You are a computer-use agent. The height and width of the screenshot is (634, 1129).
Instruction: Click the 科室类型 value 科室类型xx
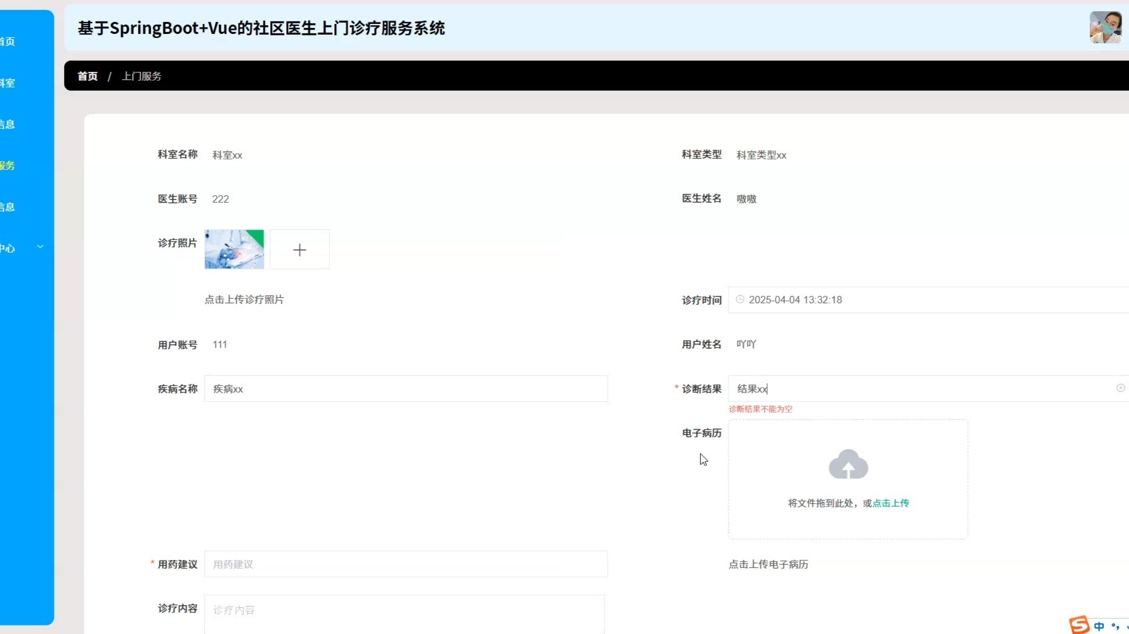point(761,155)
